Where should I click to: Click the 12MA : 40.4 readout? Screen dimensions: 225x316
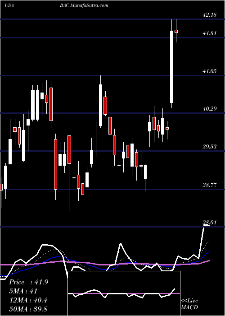(x=28, y=300)
